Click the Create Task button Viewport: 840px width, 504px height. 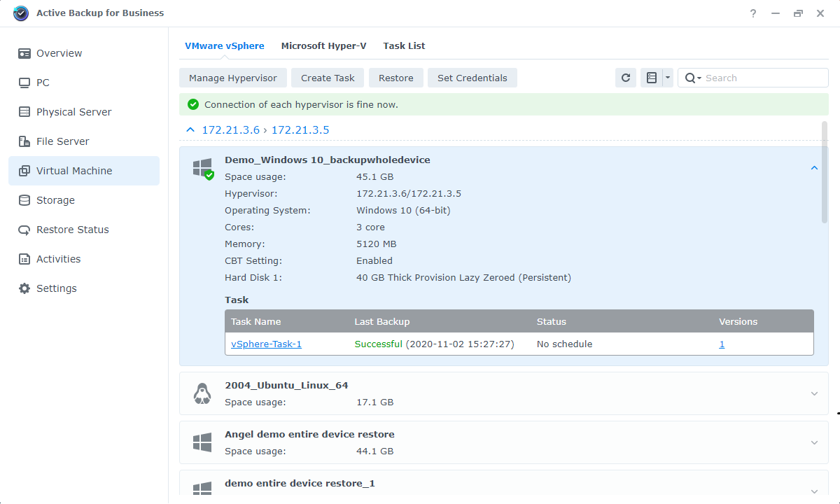[x=327, y=78]
